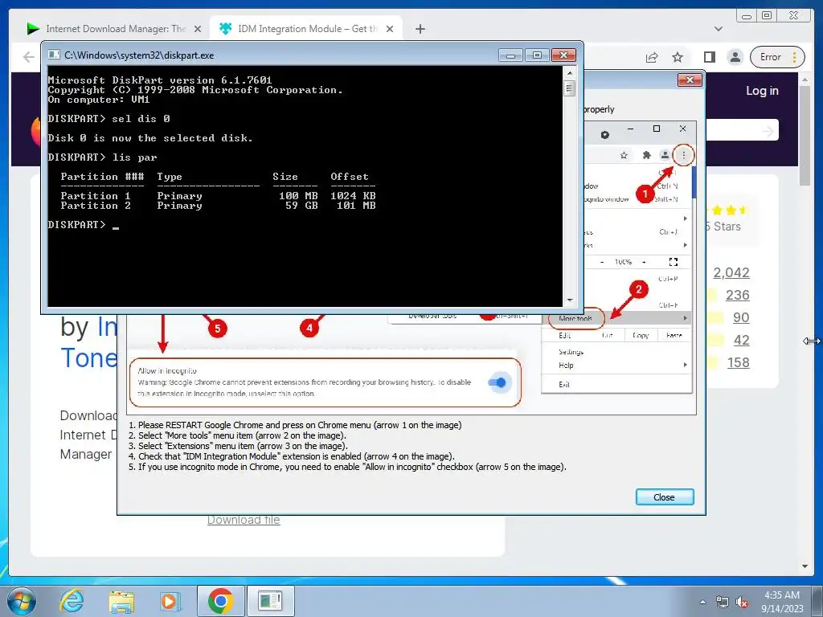Open Windows Media Player from the taskbar
The height and width of the screenshot is (617, 823).
point(170,601)
